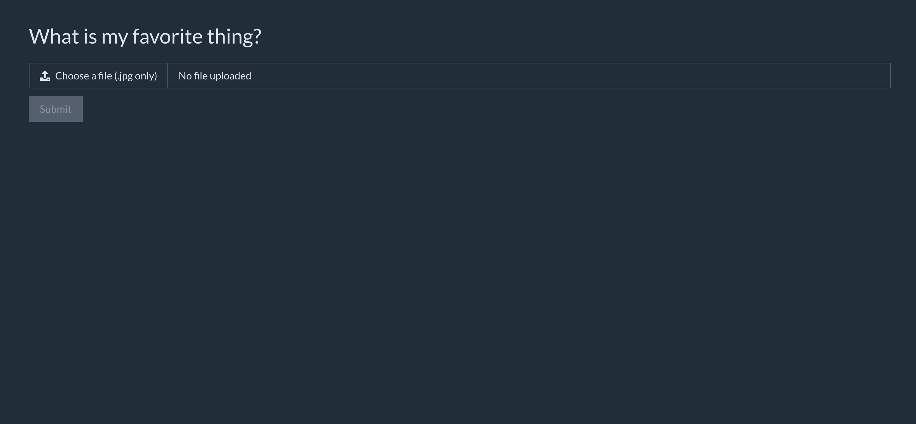916x424 pixels.
Task: Click the far right end of file upload field
Action: coord(882,76)
